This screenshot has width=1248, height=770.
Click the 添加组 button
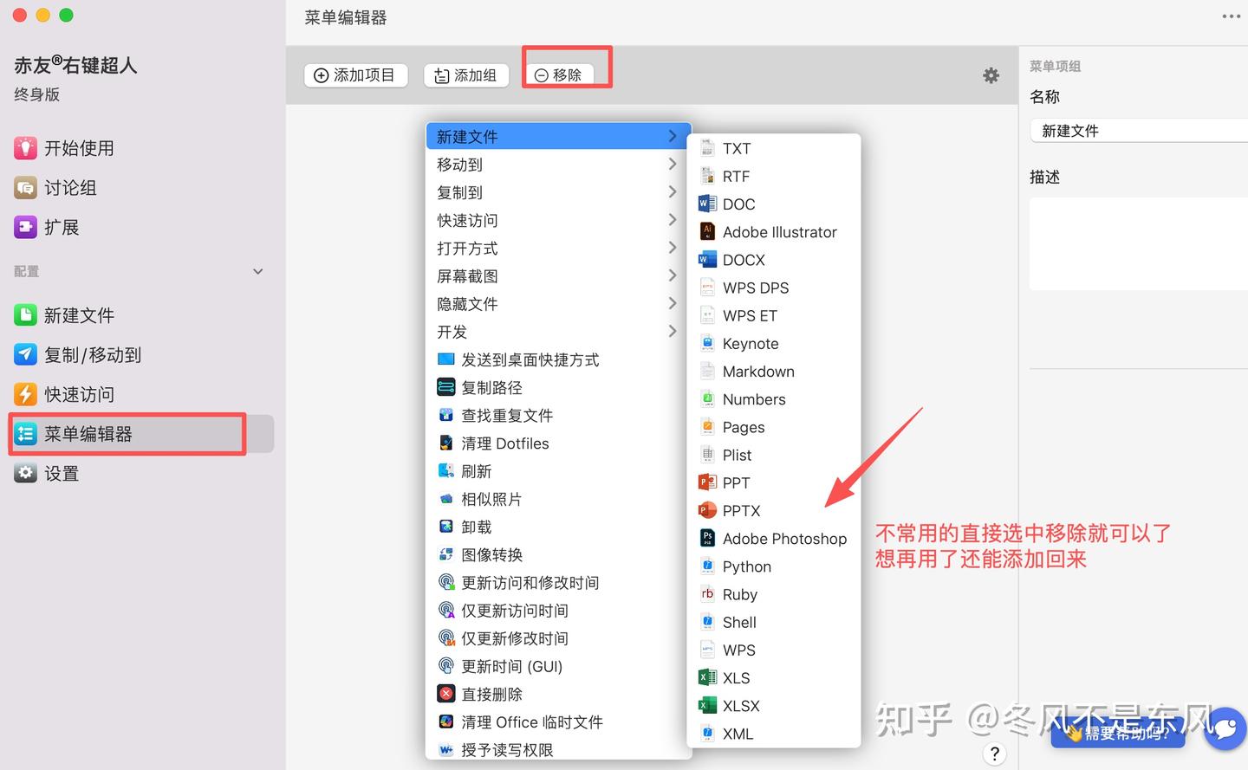click(466, 75)
